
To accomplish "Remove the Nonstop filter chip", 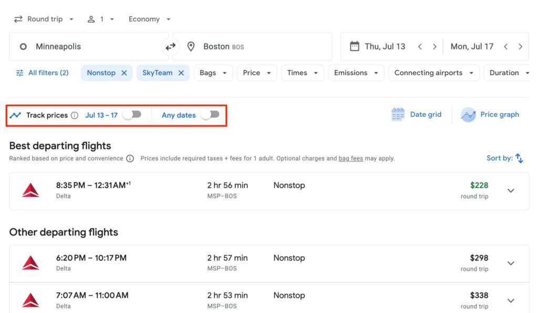I will point(124,73).
